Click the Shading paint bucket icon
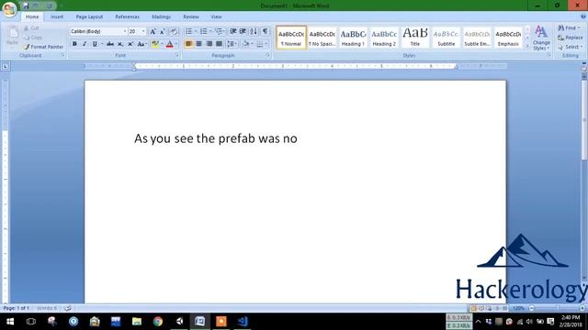This screenshot has height=330, width=588. pyautogui.click(x=246, y=44)
